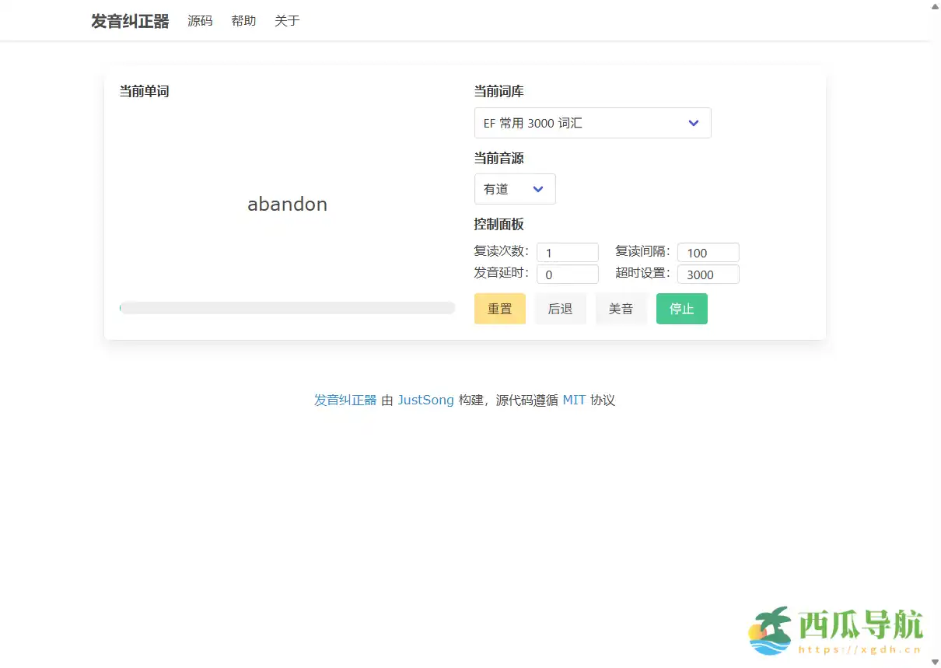The width and height of the screenshot is (941, 668).
Task: Click the progress bar under the word abandon
Action: coord(287,308)
